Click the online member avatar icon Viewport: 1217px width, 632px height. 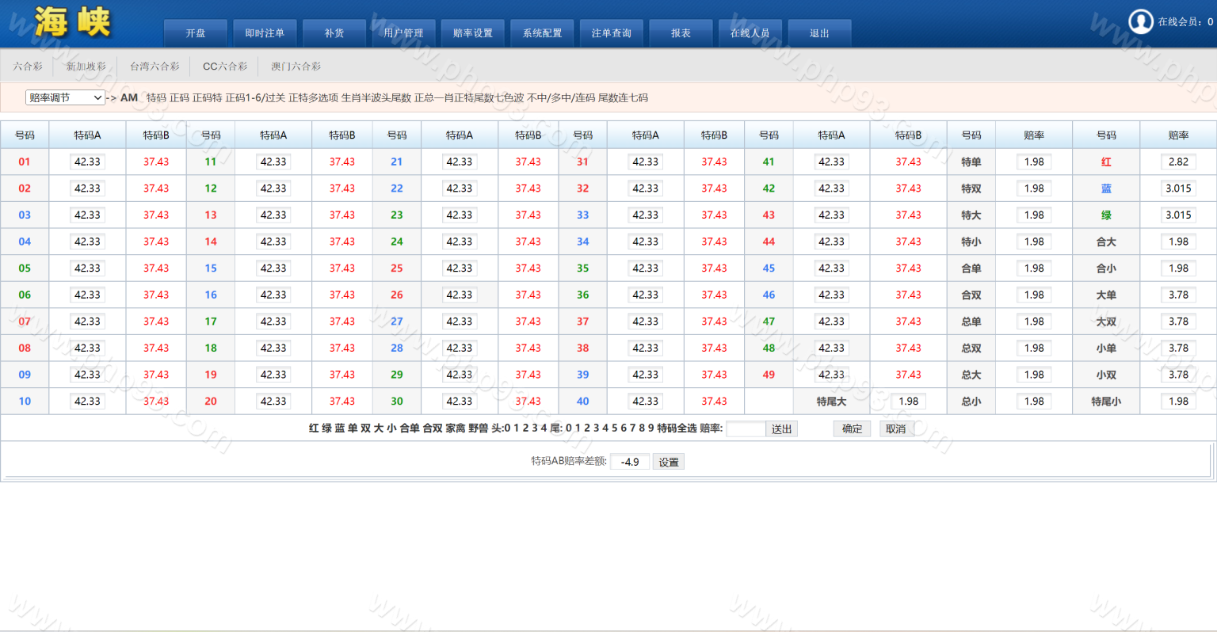[1140, 21]
